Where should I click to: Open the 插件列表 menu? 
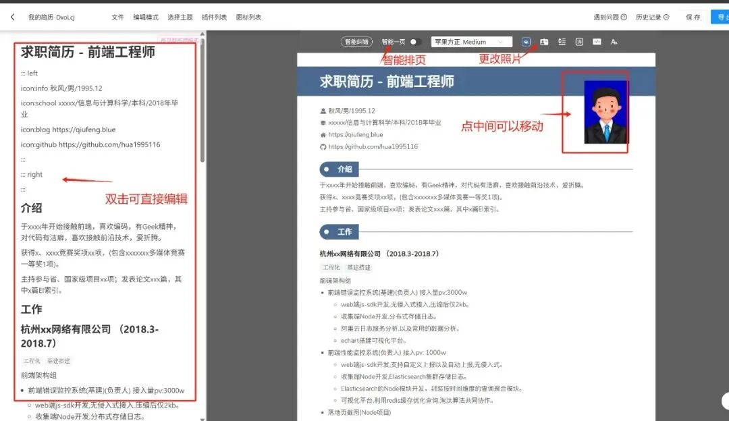(214, 17)
